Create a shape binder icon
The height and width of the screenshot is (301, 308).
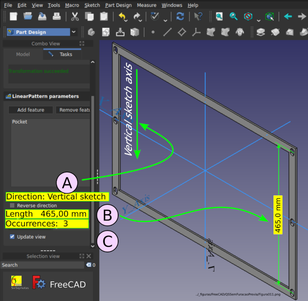coord(211,32)
